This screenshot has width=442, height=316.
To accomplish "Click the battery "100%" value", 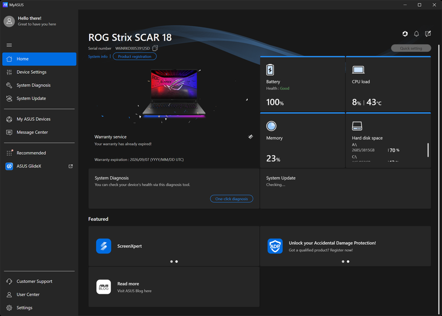I will click(x=275, y=102).
